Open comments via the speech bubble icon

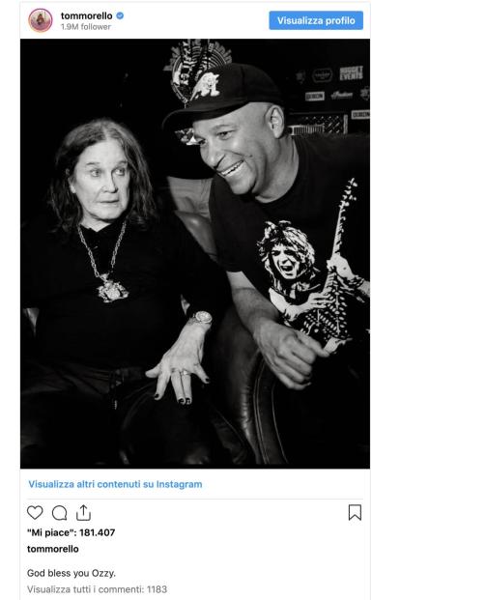coord(59,513)
